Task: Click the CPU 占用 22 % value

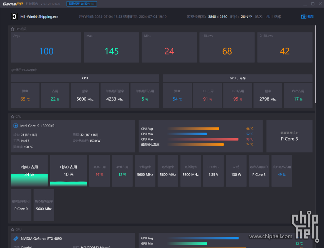Action: 55,99
